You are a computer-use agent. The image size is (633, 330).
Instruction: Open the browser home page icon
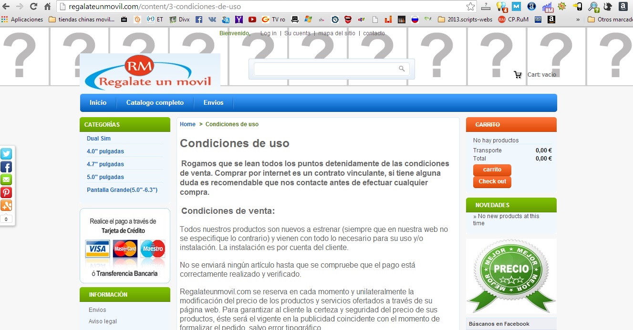click(x=47, y=7)
